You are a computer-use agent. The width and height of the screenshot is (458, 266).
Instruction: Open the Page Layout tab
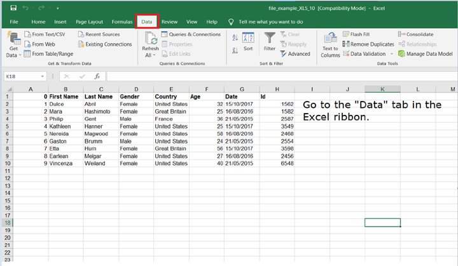[90, 22]
